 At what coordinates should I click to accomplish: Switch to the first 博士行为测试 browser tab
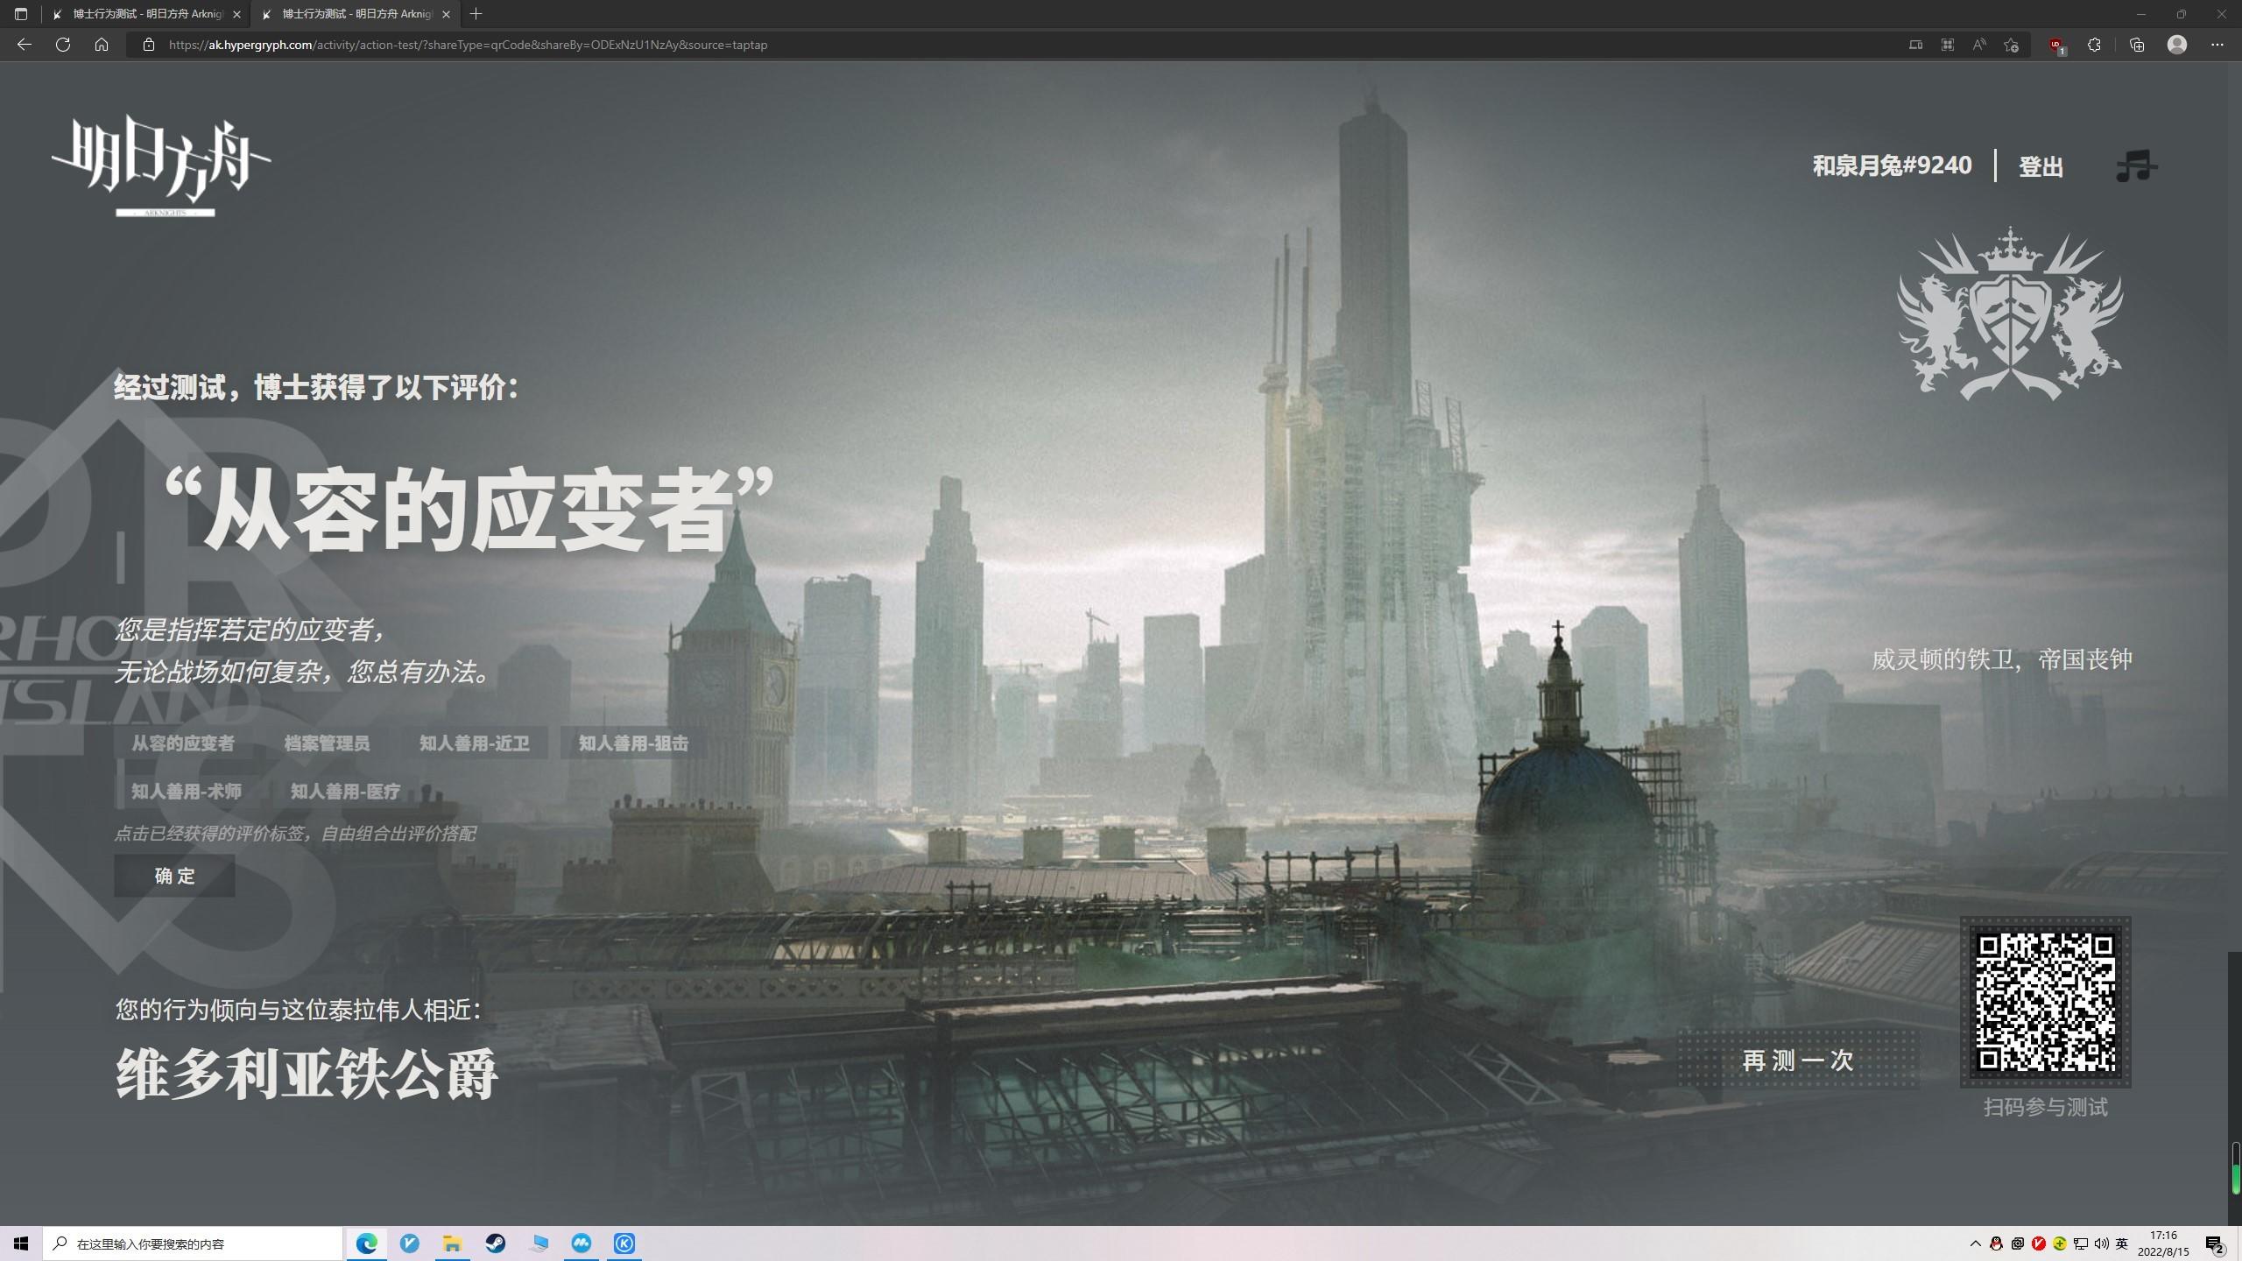tap(144, 14)
